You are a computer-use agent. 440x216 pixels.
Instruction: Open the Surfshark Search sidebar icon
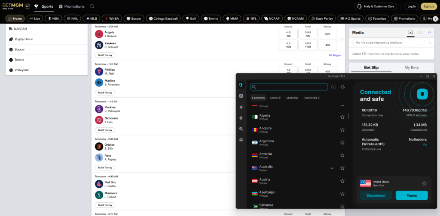[x=241, y=129]
